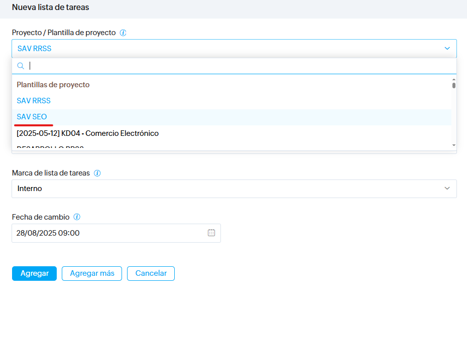Expand the Interno dropdown chevron arrow

tap(447, 189)
